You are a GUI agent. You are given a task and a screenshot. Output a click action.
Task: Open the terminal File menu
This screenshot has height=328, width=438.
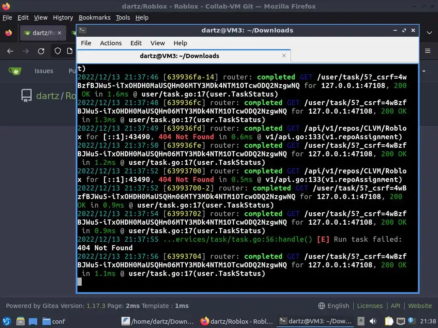(86, 43)
